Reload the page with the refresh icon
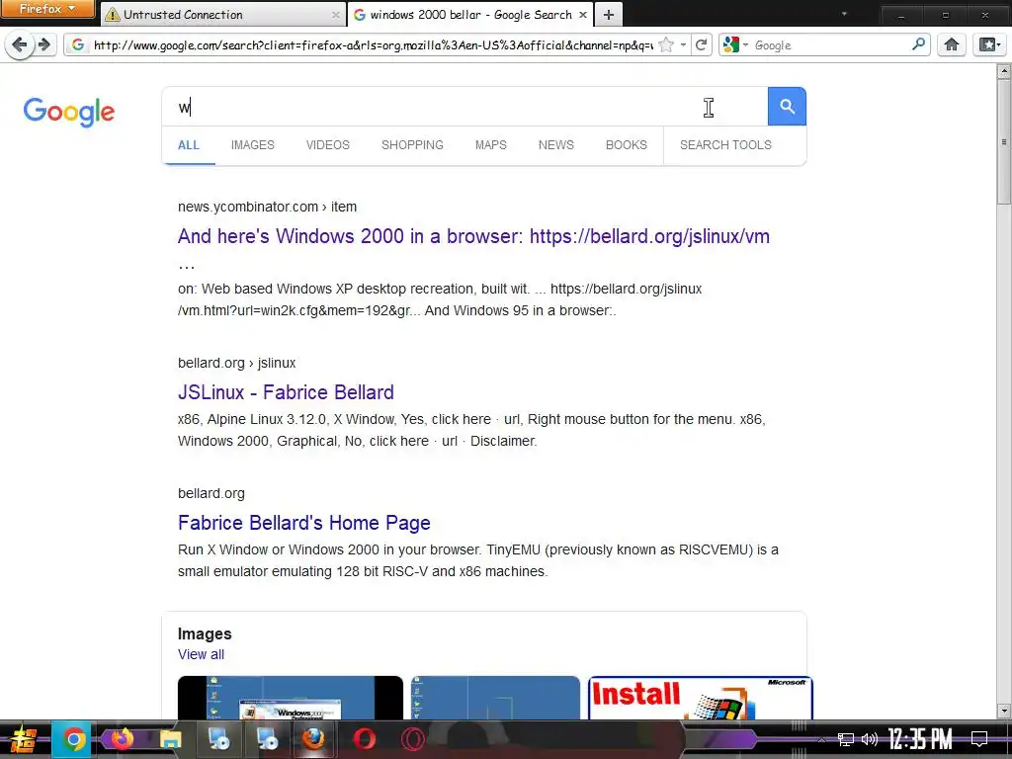This screenshot has height=759, width=1012. (701, 45)
